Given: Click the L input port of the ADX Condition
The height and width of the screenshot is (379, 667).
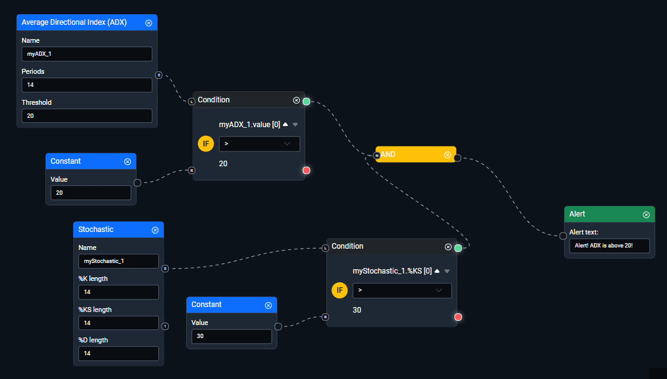Looking at the screenshot, I should pyautogui.click(x=192, y=102).
